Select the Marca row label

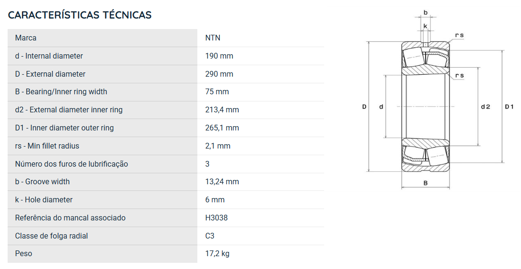tap(26, 38)
